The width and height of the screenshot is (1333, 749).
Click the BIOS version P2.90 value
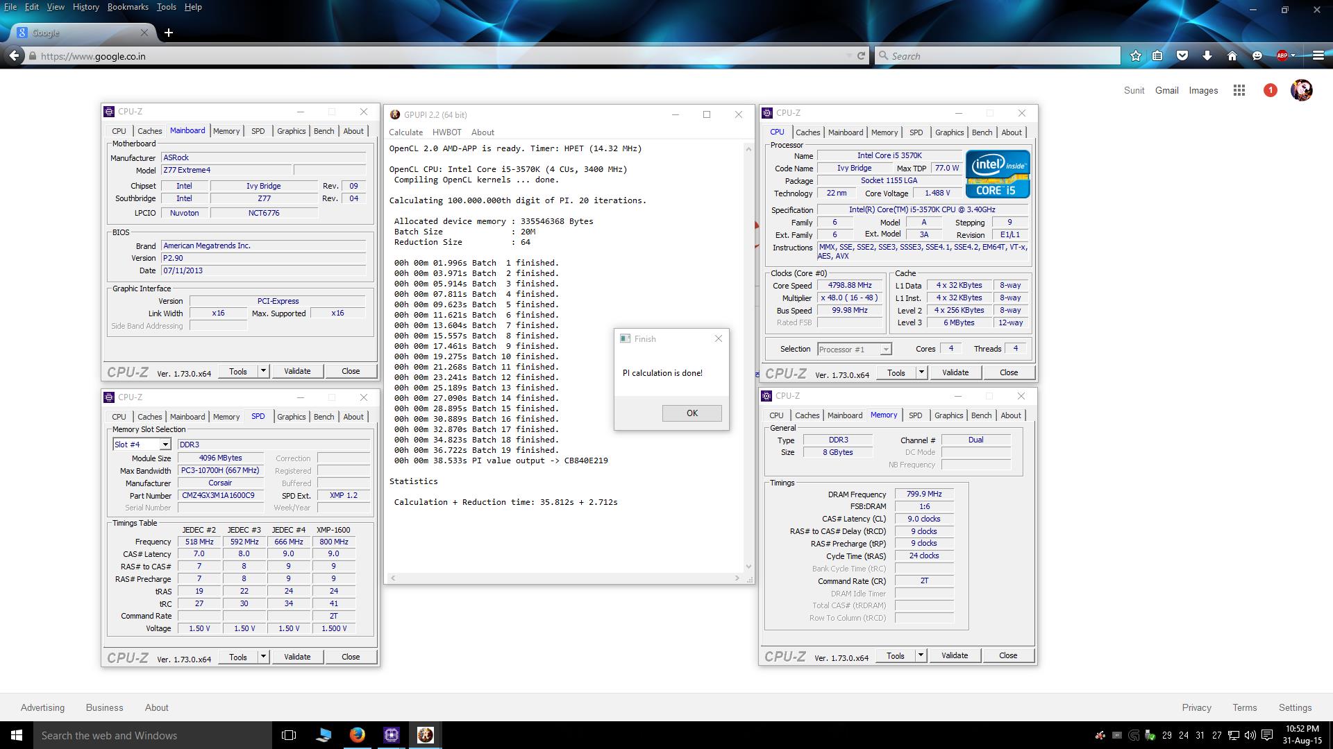tap(263, 258)
